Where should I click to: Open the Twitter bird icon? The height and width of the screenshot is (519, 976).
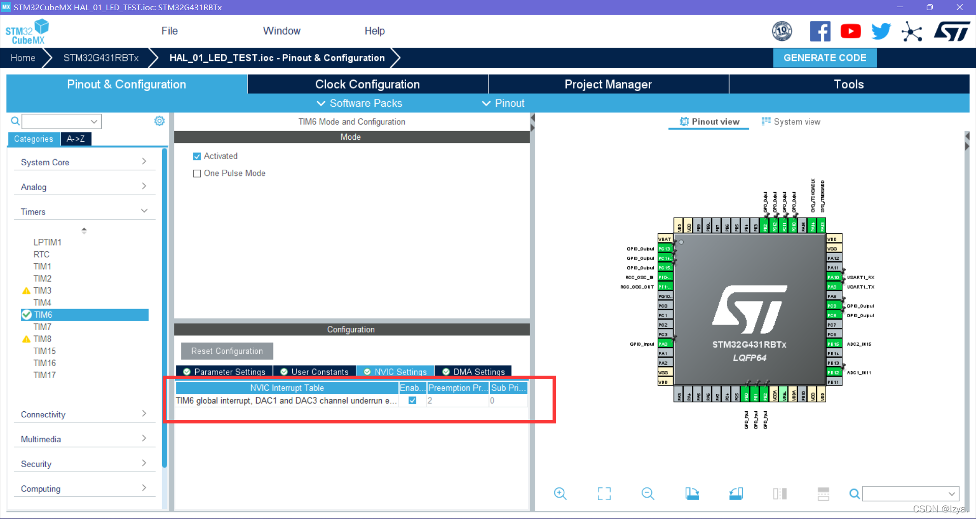coord(881,31)
